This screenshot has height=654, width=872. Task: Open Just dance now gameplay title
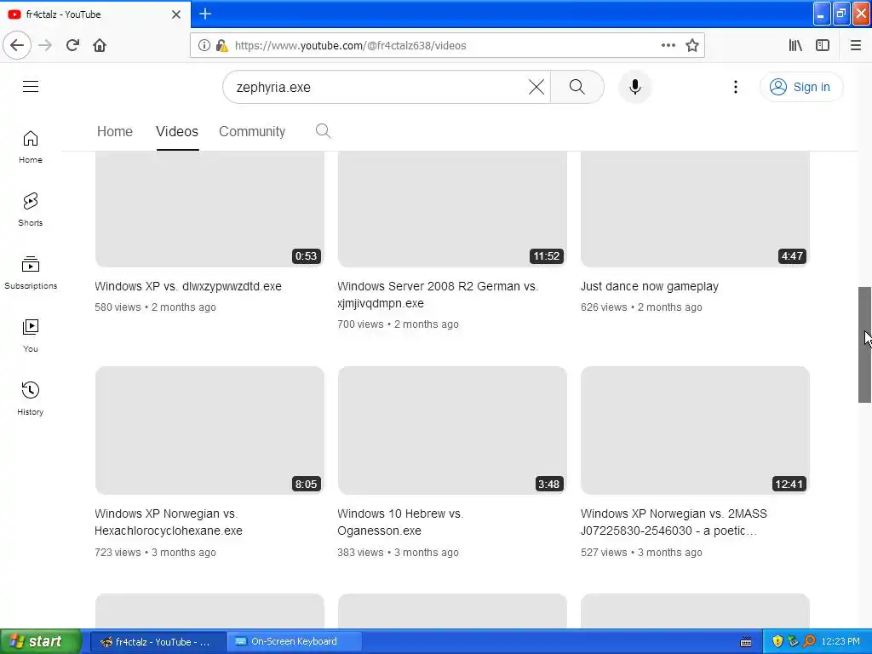click(x=650, y=286)
